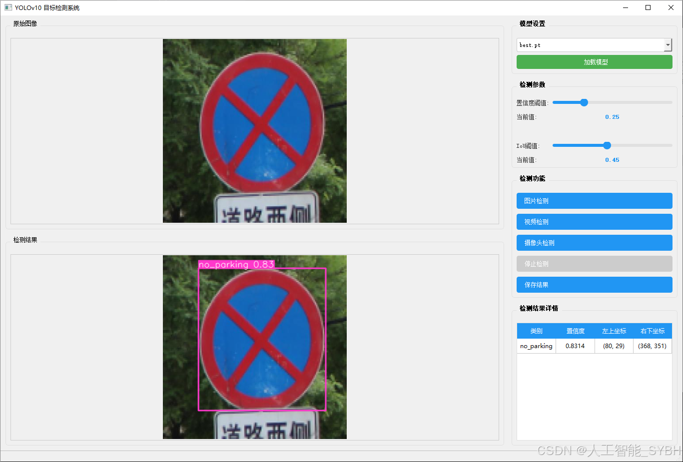Click the no_parking 0.83 label on detection

236,265
